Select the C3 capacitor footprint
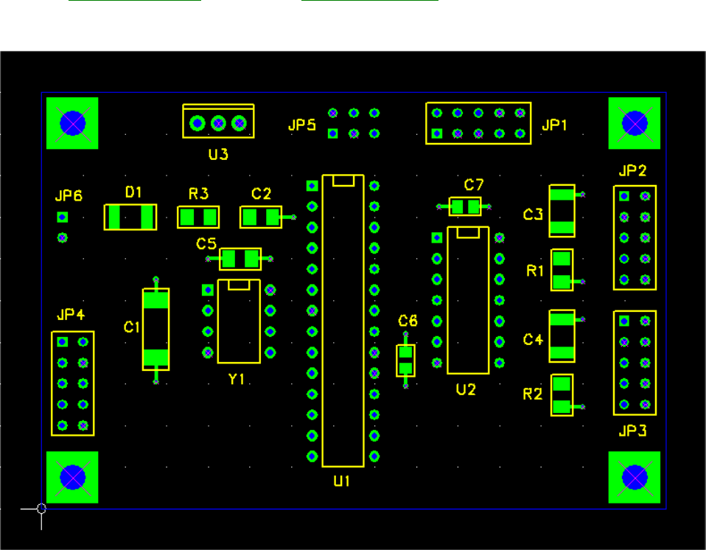The height and width of the screenshot is (550, 706). [x=562, y=211]
